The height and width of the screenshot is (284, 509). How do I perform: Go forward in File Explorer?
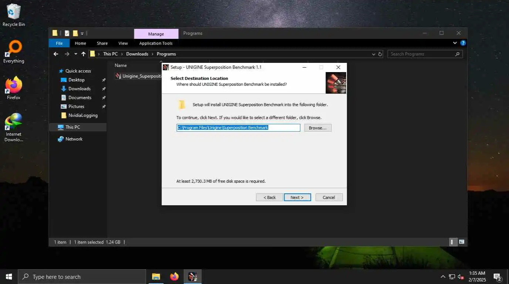point(67,54)
